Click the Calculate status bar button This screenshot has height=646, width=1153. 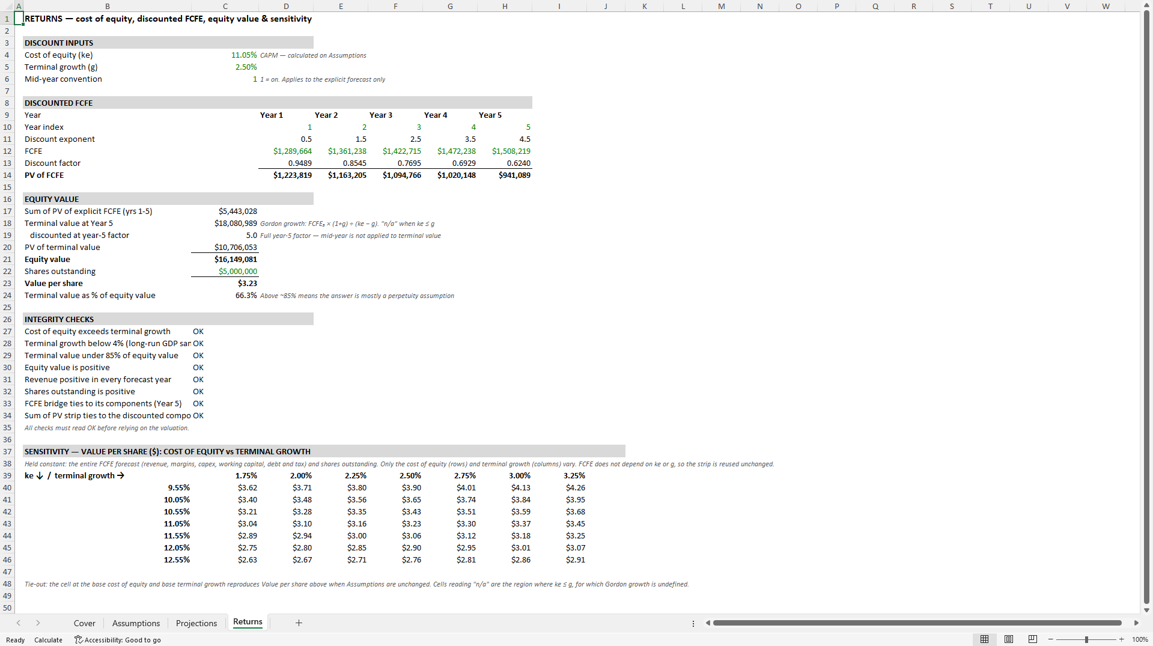48,640
